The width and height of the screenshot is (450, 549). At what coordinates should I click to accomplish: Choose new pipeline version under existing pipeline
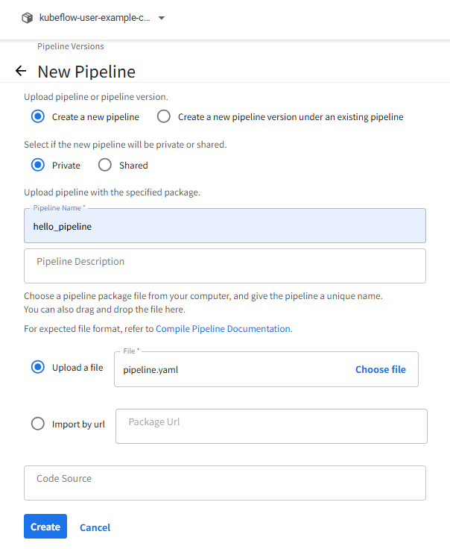(x=164, y=117)
